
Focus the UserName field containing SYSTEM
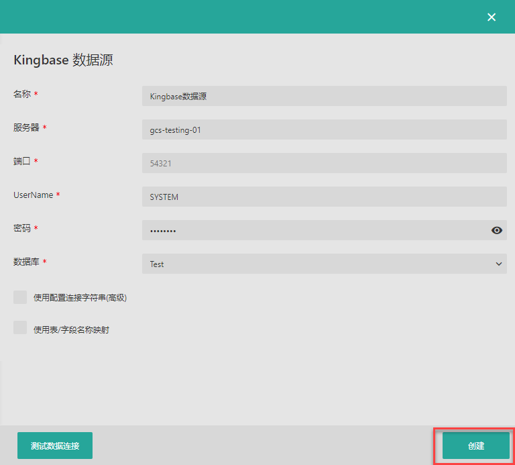point(324,197)
